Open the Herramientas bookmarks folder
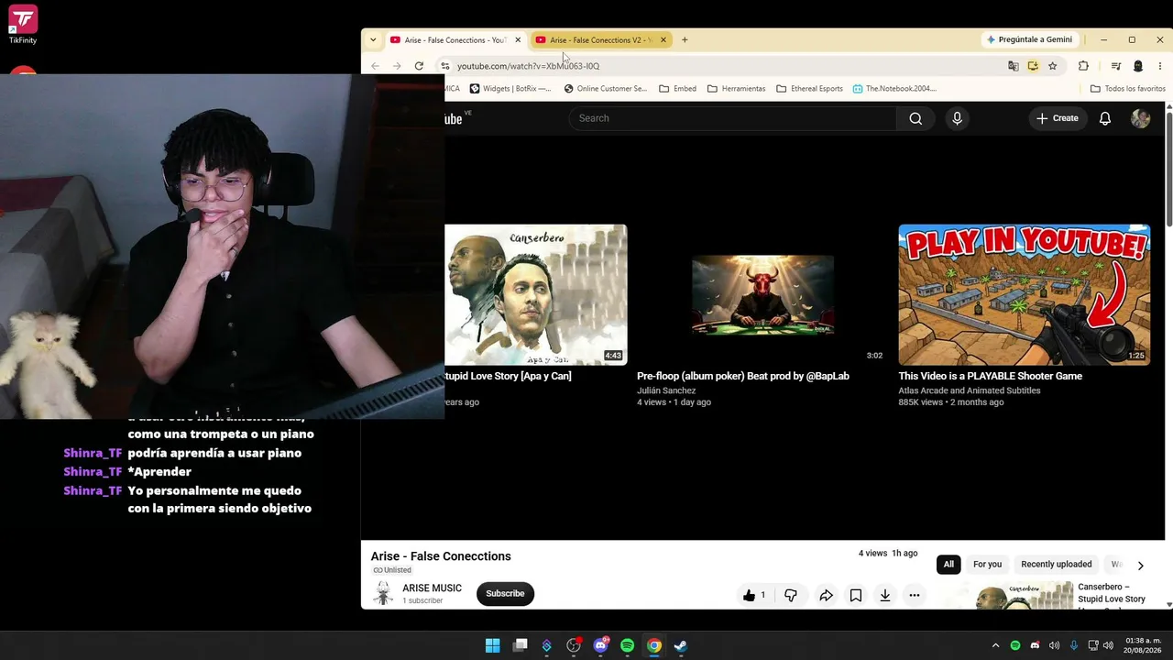 coord(737,89)
